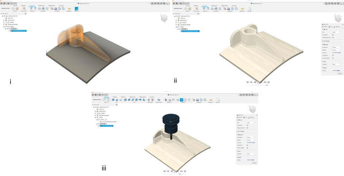Image resolution: width=344 pixels, height=176 pixels.
Task: Enable Stop on collision in screenshot iii
Action: point(248,148)
